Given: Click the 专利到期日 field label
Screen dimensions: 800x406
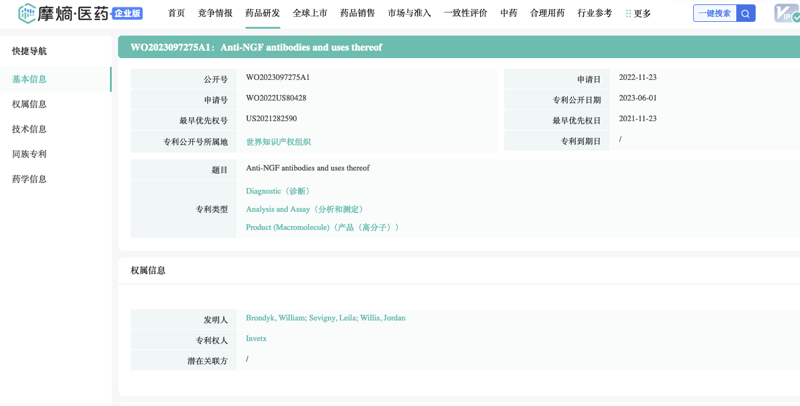Looking at the screenshot, I should point(581,141).
